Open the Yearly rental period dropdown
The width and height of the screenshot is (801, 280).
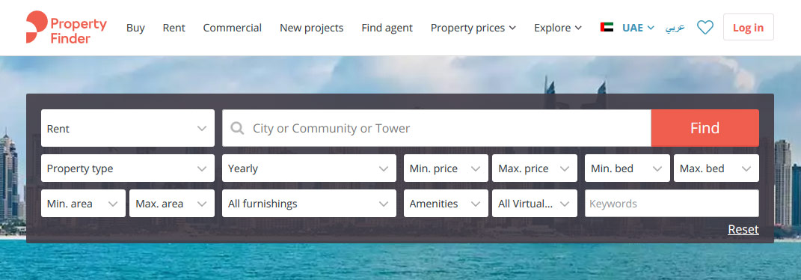[x=309, y=168]
